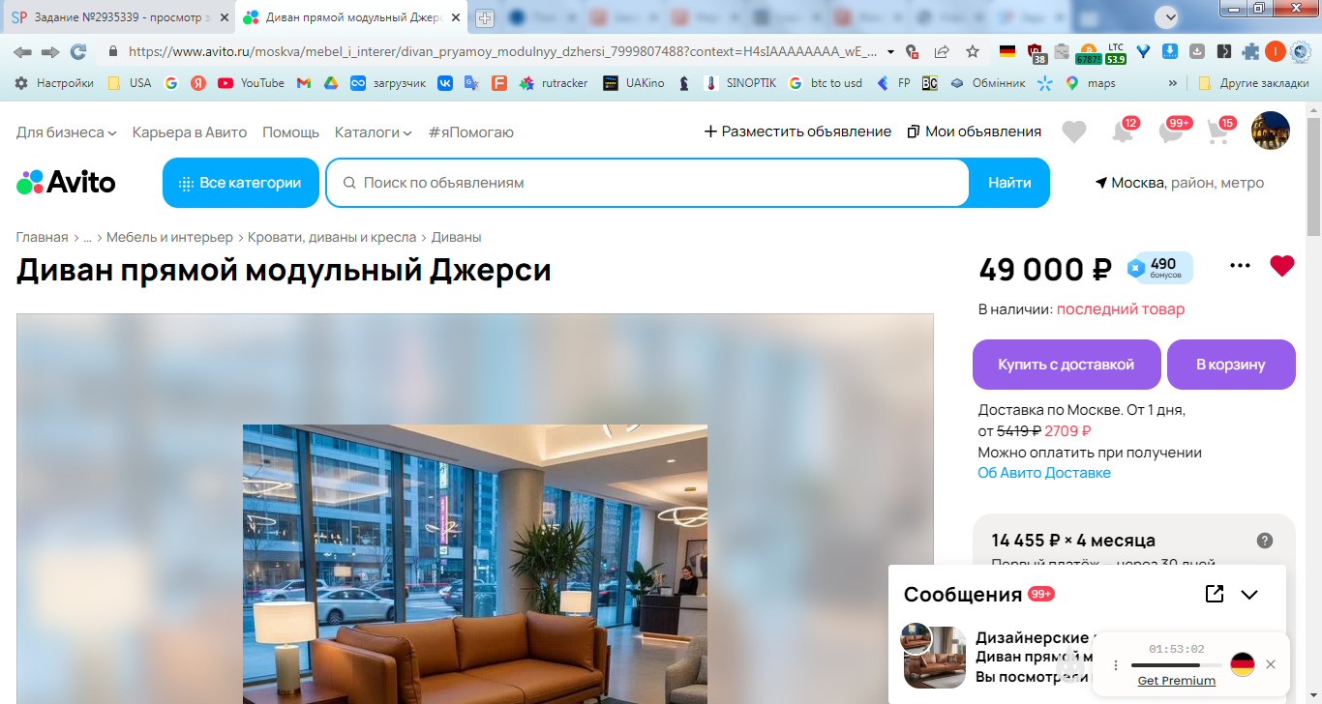
Task: Click the Купить с доставкой button
Action: pyautogui.click(x=1067, y=365)
